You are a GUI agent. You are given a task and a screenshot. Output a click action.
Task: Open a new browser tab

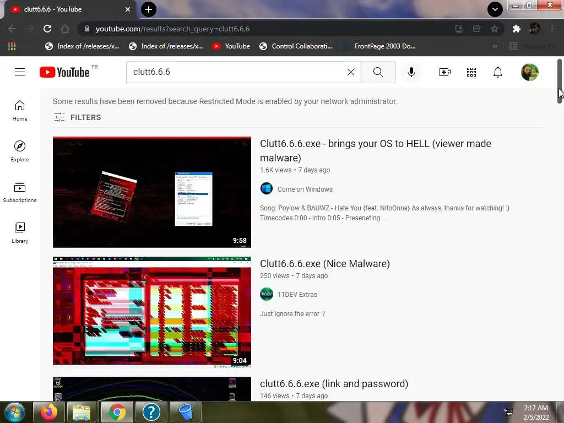149,9
